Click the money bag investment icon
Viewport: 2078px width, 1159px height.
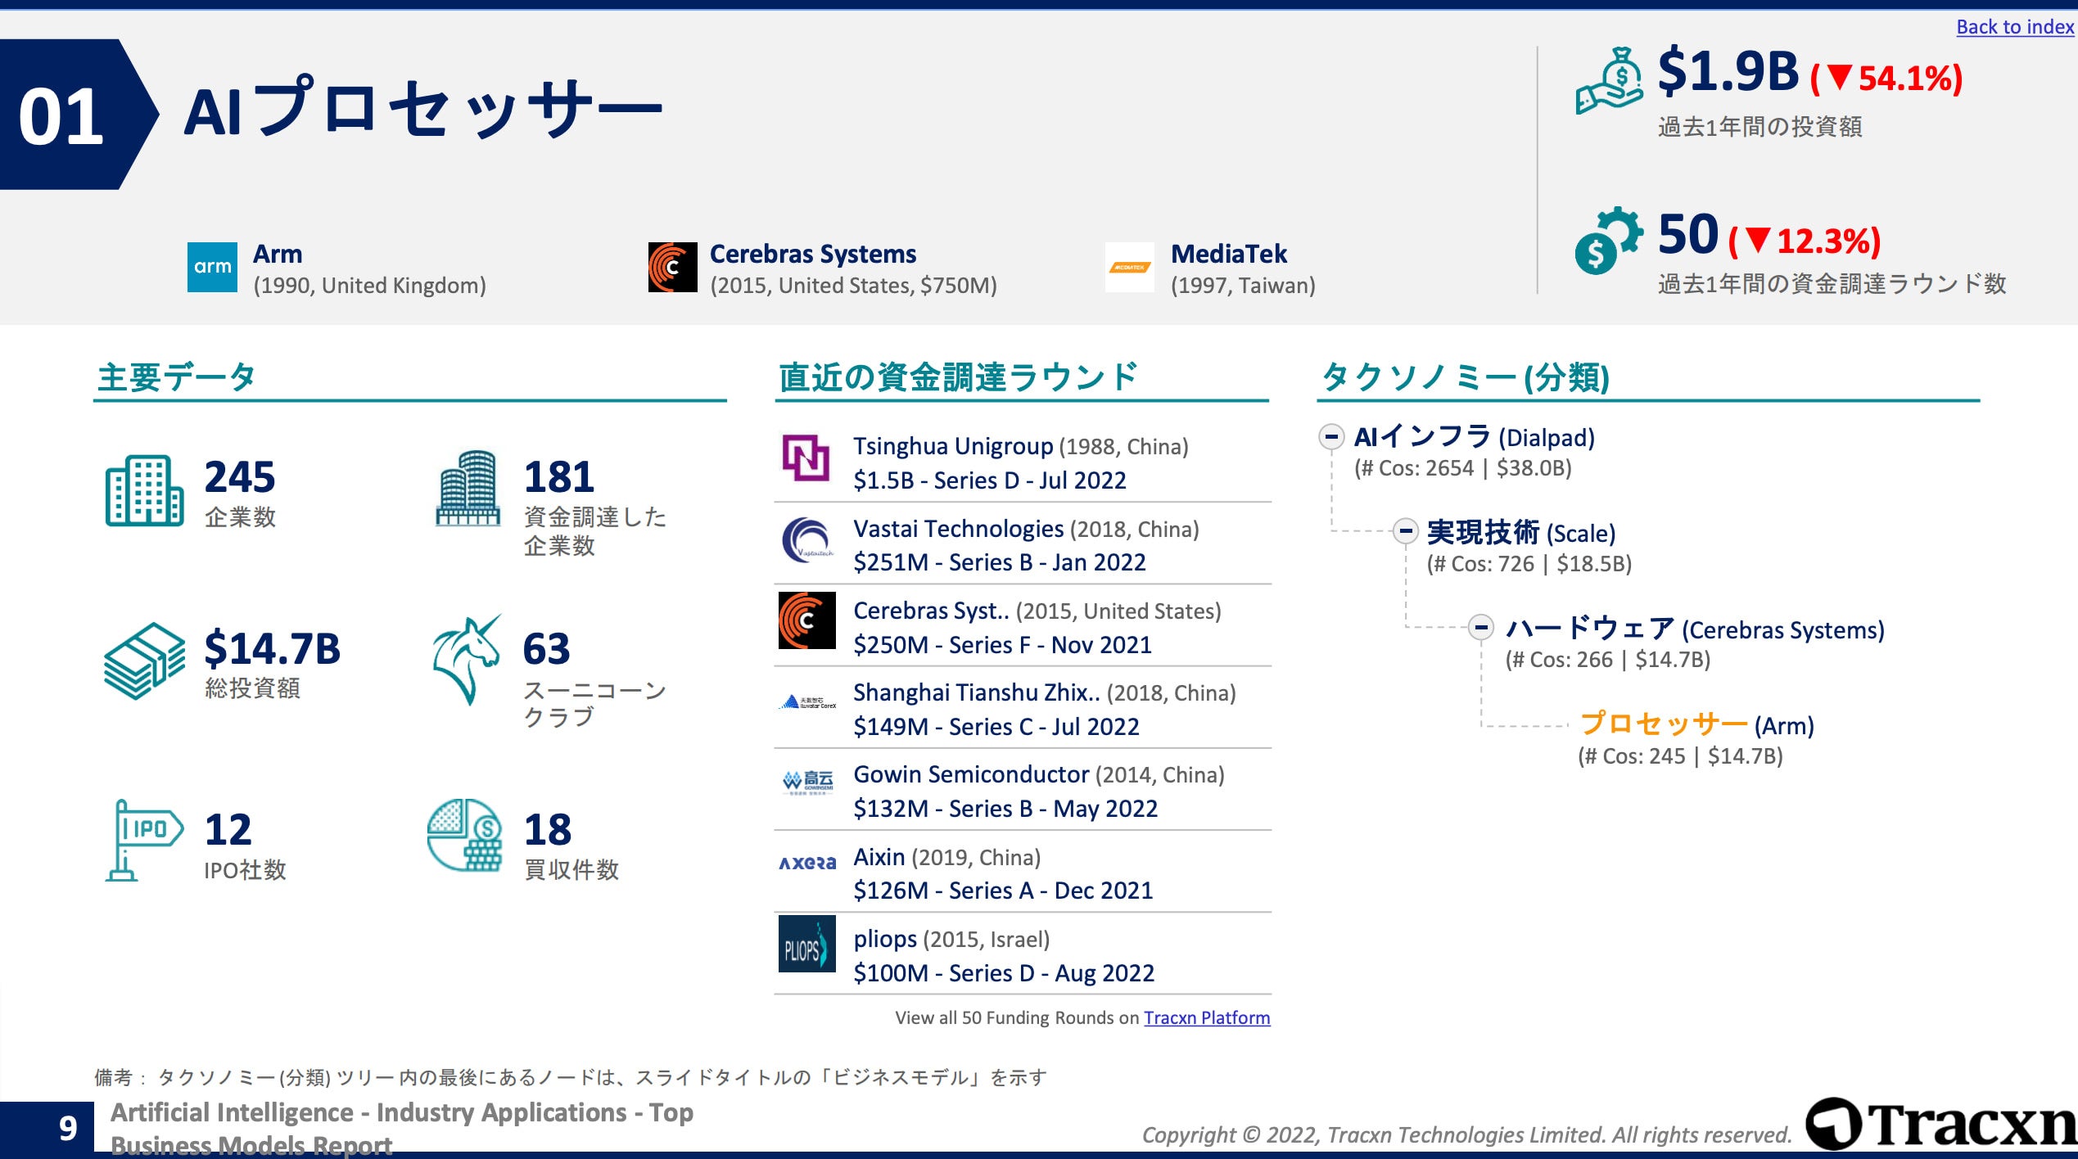[x=1609, y=80]
